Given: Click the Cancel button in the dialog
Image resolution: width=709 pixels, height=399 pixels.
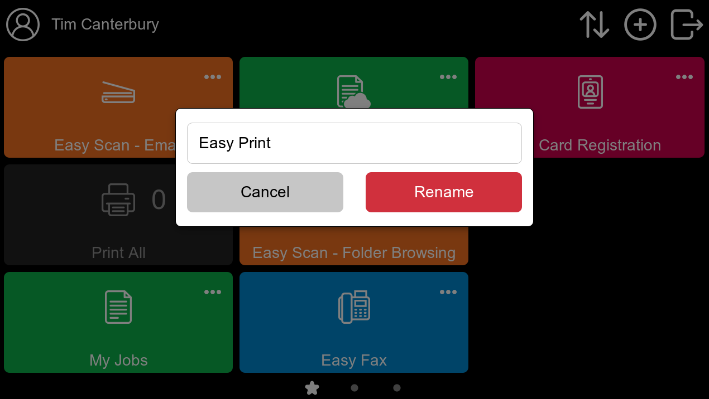Looking at the screenshot, I should coord(265,192).
